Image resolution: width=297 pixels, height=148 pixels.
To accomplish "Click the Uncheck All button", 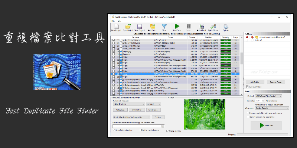I will point(137,110).
